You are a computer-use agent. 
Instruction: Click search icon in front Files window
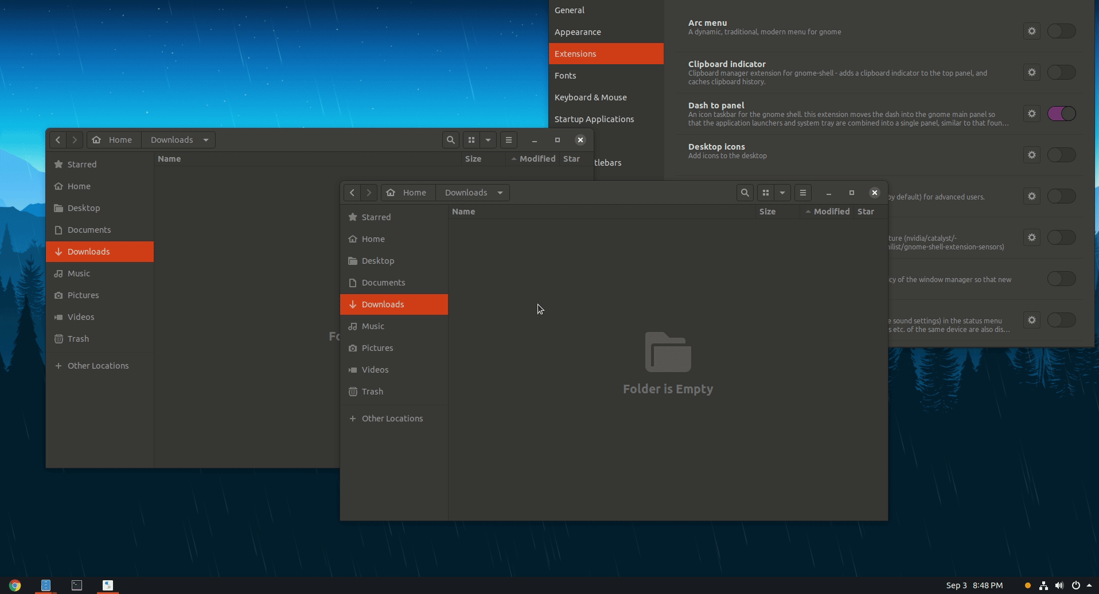coord(745,193)
